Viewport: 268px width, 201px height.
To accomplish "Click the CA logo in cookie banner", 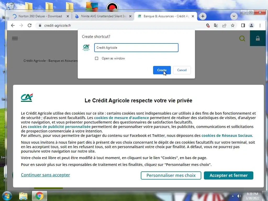I will coord(27,98).
